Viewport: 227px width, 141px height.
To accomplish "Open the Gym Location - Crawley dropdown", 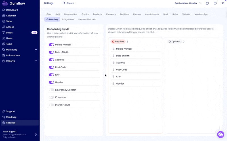I will 188,3.
